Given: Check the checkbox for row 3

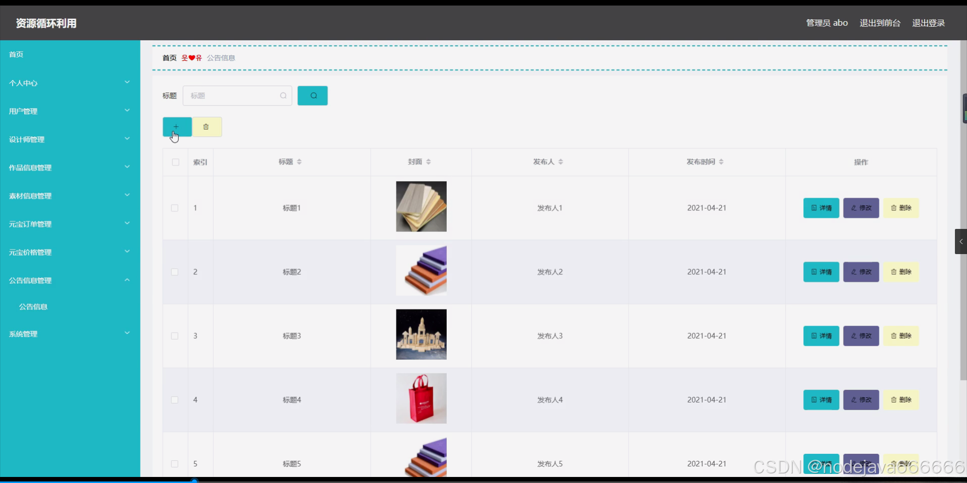Looking at the screenshot, I should coord(175,336).
